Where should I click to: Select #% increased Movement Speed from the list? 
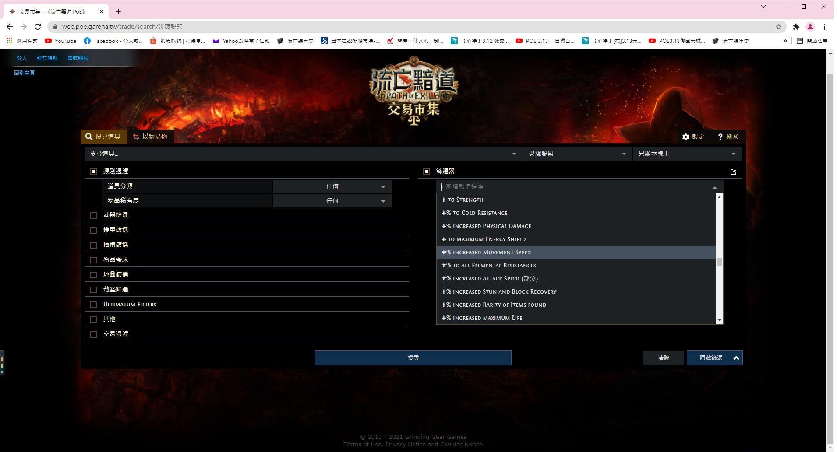tap(486, 252)
